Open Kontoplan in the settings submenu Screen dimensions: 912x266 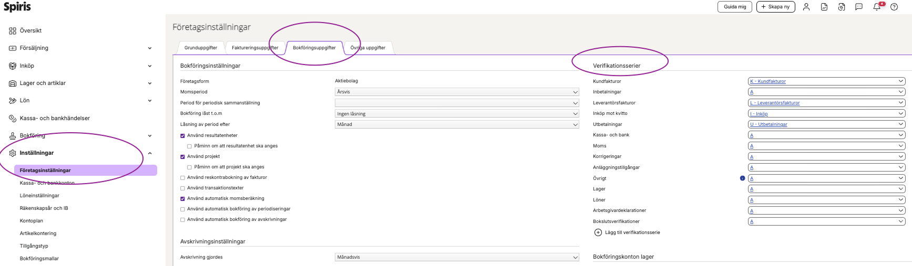(32, 221)
